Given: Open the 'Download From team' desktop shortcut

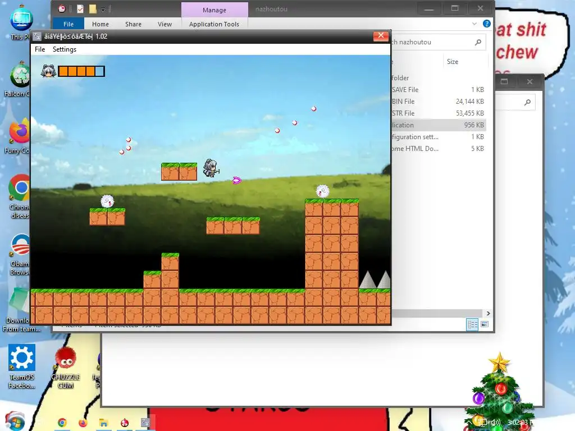Looking at the screenshot, I should (x=20, y=310).
